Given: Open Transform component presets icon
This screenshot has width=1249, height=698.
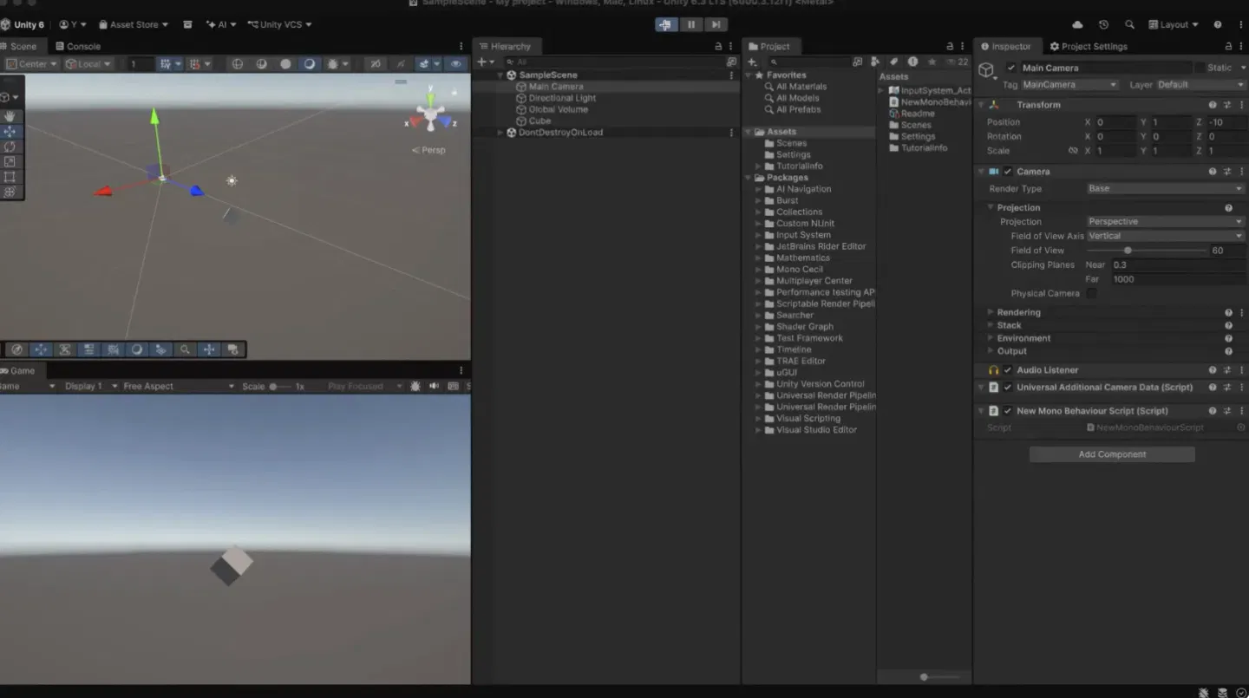Looking at the screenshot, I should point(1227,105).
